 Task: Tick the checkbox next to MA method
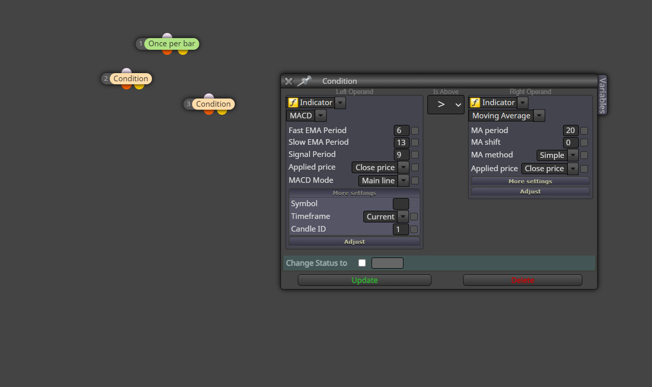[584, 155]
